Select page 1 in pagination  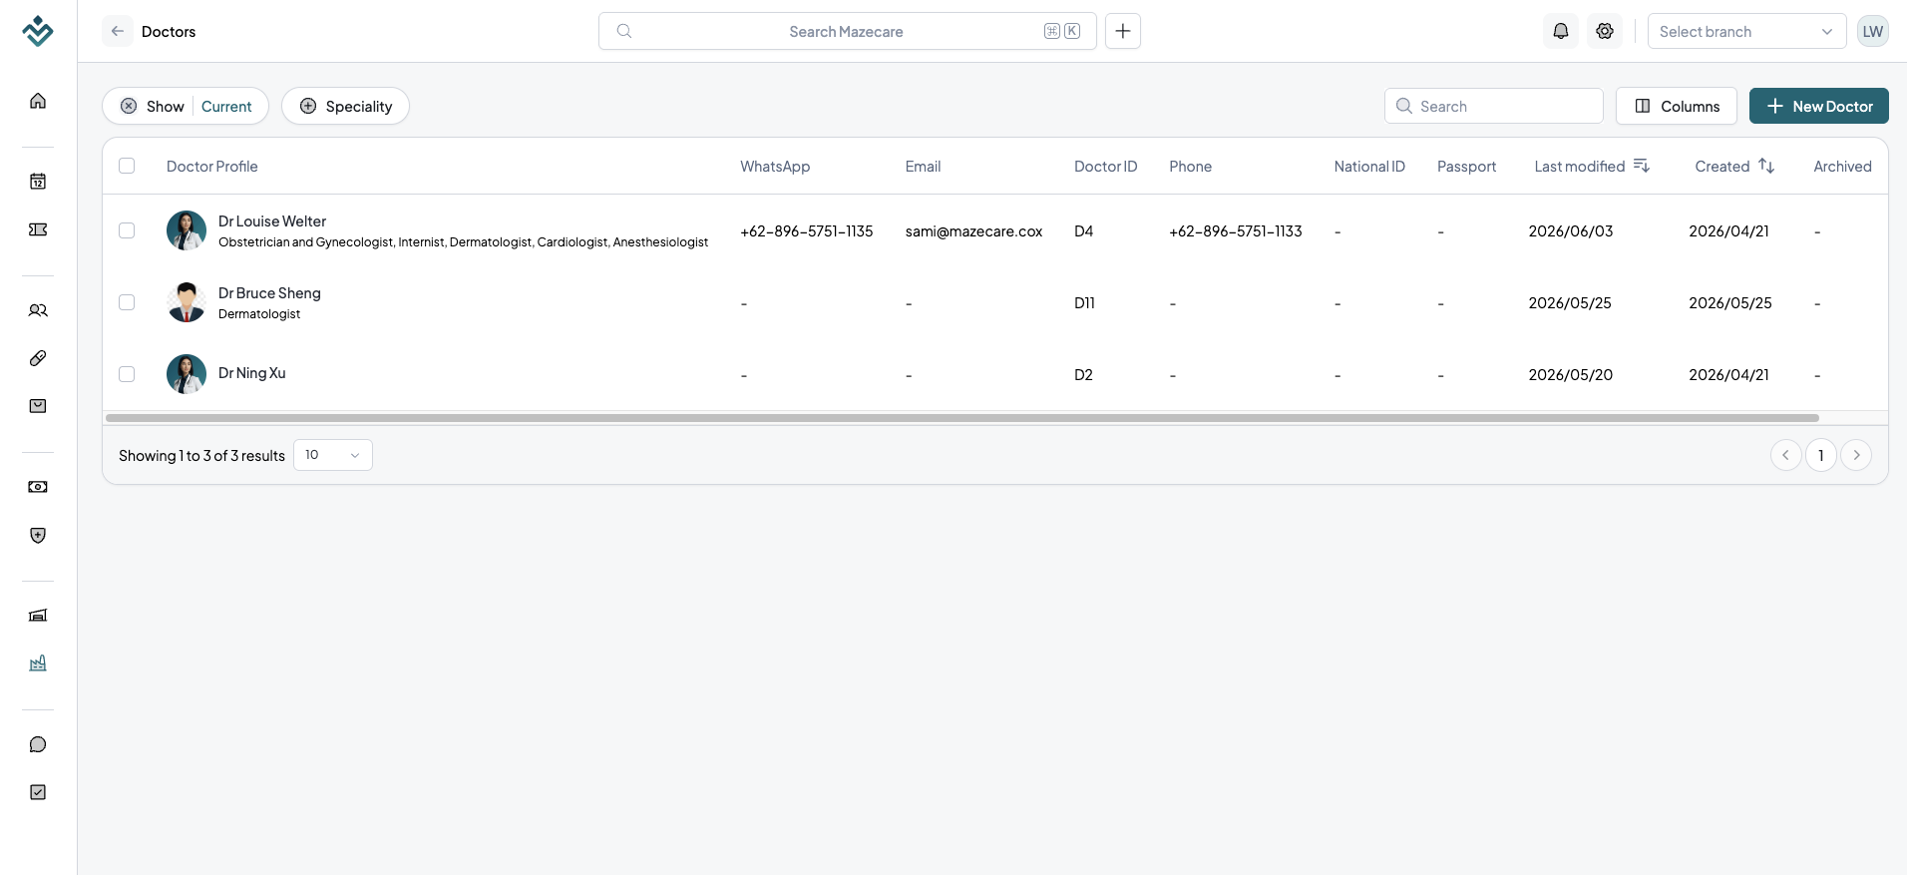coord(1821,455)
